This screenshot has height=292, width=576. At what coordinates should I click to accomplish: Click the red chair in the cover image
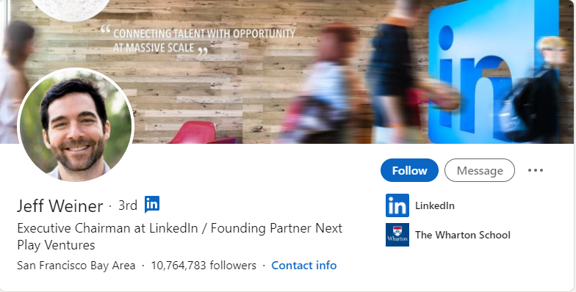pos(201,132)
